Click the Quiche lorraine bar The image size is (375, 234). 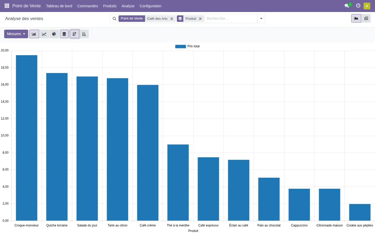pyautogui.click(x=57, y=147)
